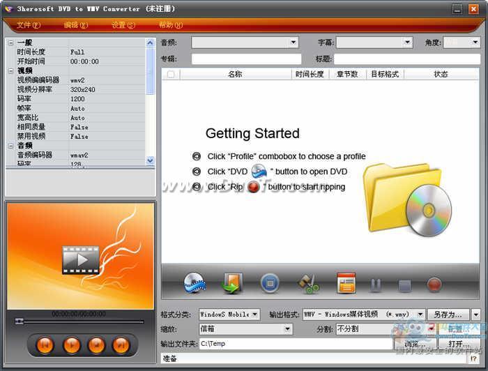Open the 帮助 menu
Screen dimensions: 488x371
tap(171, 25)
